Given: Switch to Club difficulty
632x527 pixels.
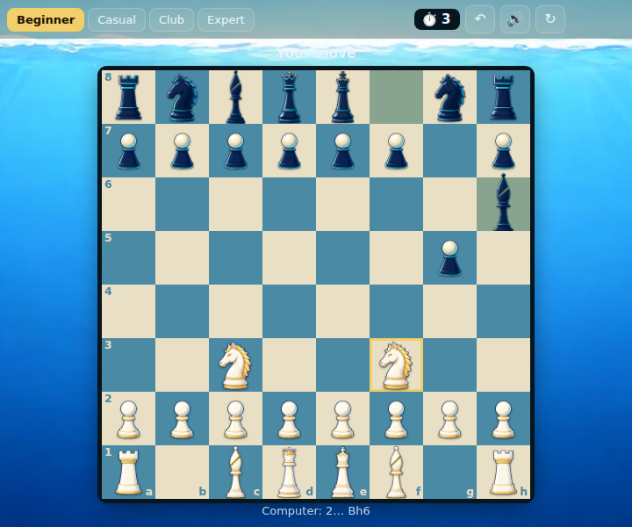Looking at the screenshot, I should point(171,19).
